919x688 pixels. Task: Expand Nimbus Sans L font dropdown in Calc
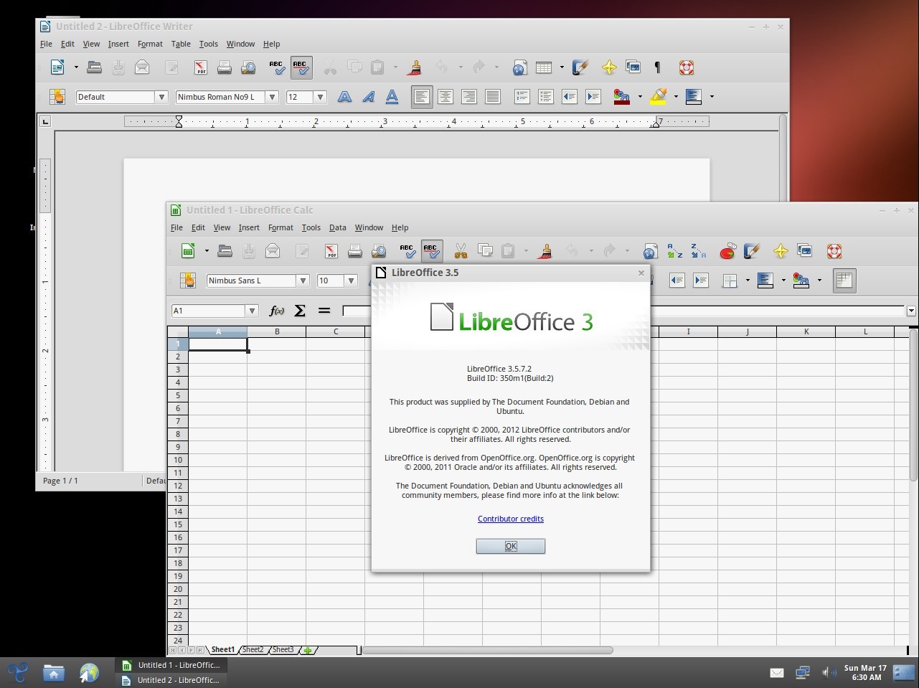303,281
